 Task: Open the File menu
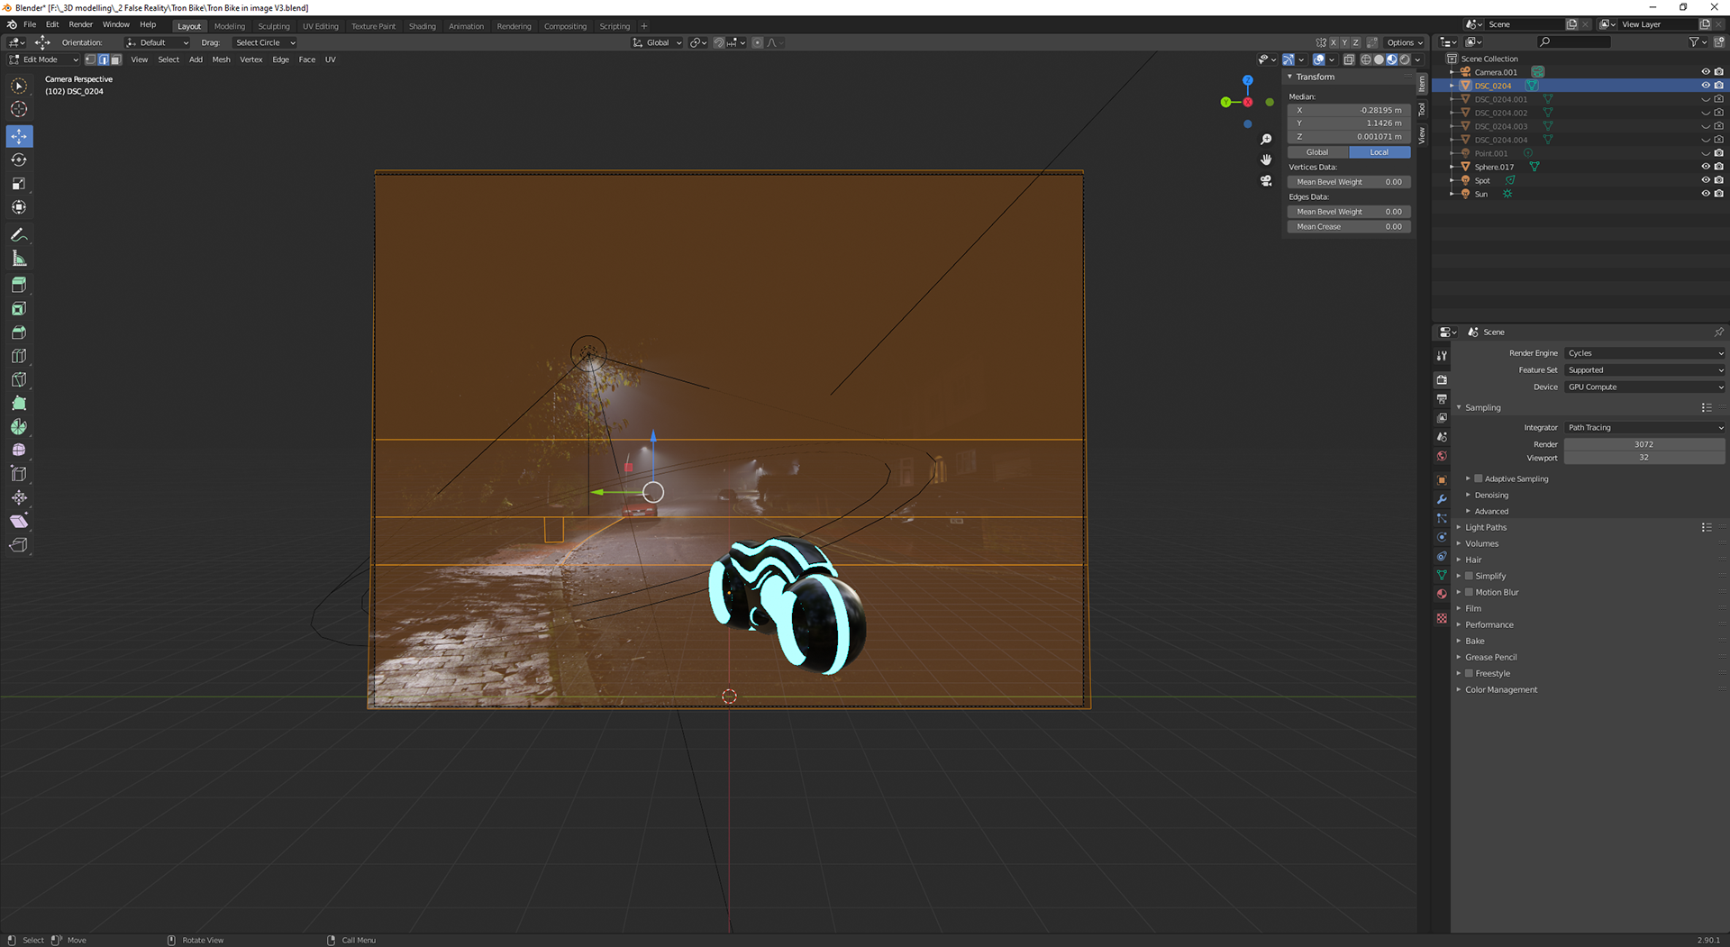[30, 25]
